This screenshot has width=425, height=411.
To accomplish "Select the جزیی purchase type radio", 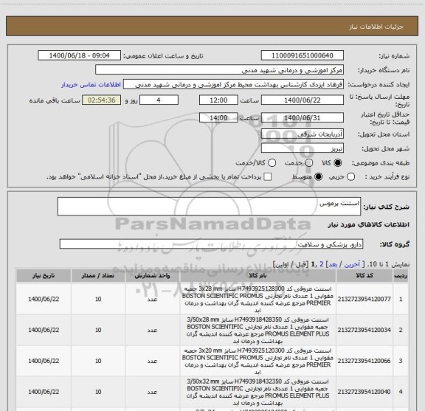I will (350, 177).
